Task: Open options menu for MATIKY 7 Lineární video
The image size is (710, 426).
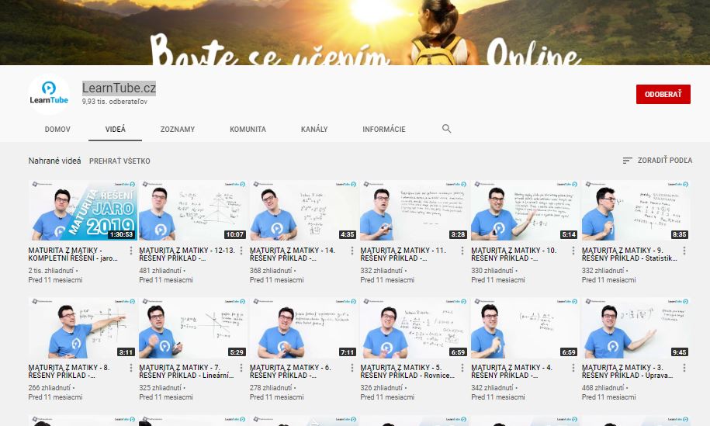Action: click(x=241, y=368)
